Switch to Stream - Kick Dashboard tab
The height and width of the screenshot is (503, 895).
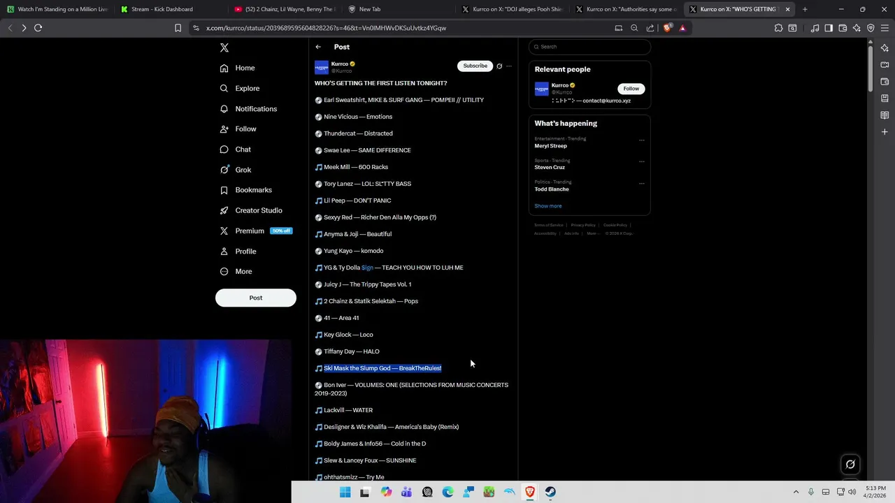coord(170,9)
